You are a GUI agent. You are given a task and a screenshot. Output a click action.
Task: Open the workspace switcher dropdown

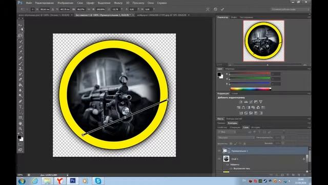[x=290, y=9]
